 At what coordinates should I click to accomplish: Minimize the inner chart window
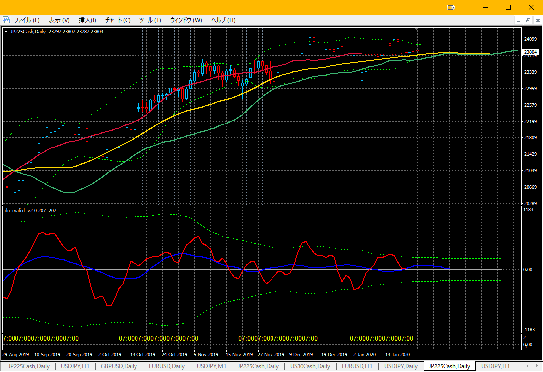(518, 21)
